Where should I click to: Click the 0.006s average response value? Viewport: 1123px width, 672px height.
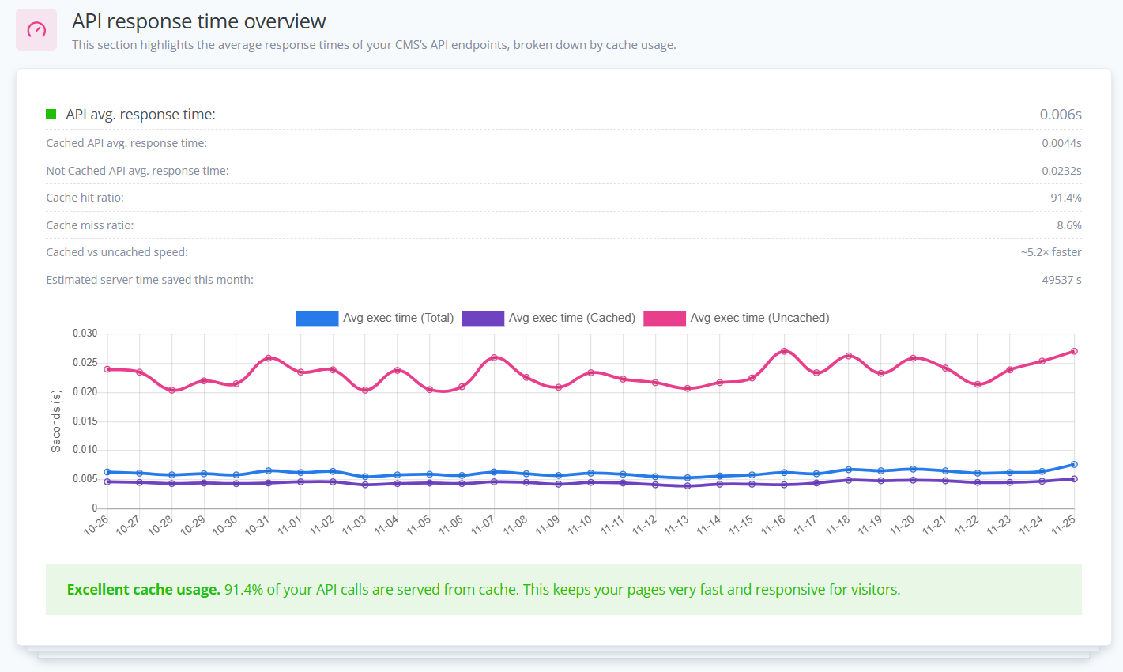click(1061, 115)
